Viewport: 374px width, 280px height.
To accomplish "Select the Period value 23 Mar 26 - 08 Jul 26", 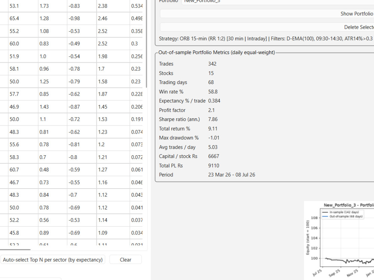I will click(x=232, y=175).
